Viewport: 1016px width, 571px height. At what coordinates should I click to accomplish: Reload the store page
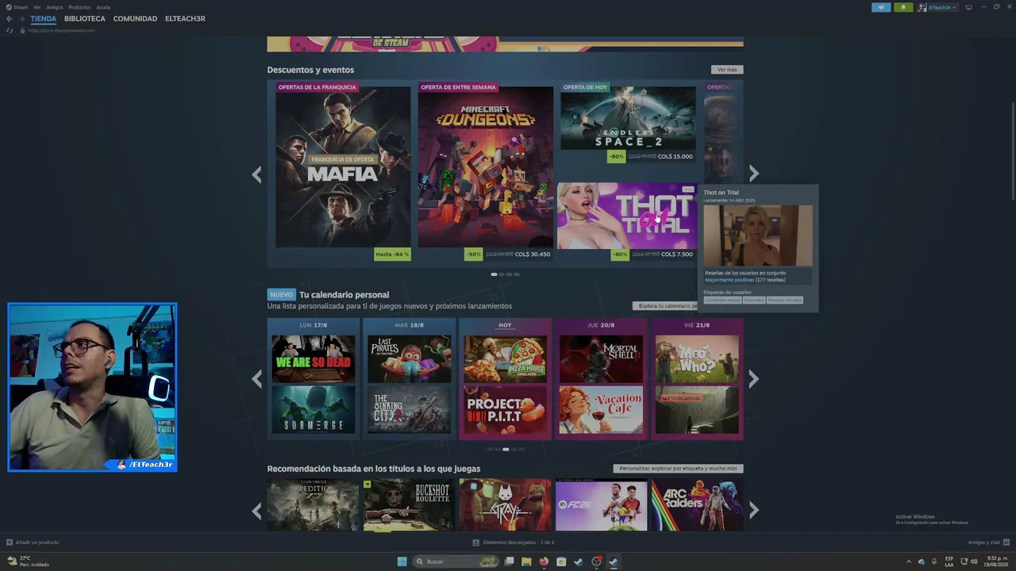click(x=10, y=30)
